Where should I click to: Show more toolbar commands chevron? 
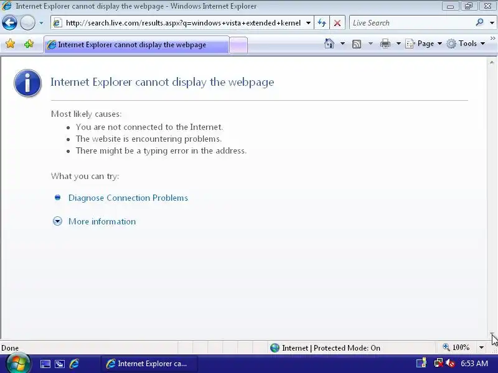(493, 39)
